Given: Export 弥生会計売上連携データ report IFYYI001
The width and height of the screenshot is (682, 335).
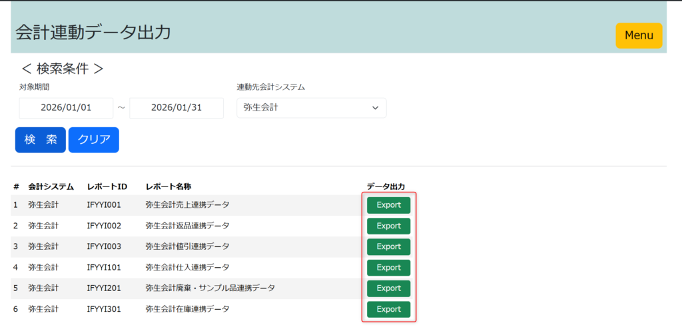Looking at the screenshot, I should pos(388,205).
